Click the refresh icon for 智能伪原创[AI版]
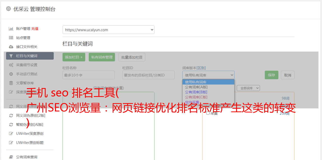This screenshot has height=160, width=322. [x=11, y=125]
